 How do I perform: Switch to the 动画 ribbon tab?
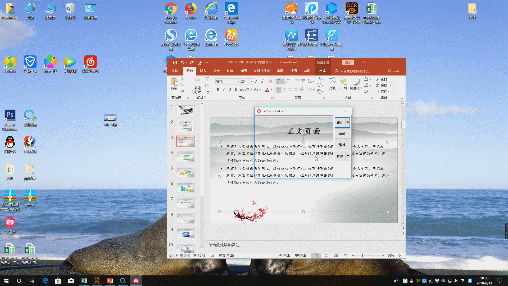tap(243, 71)
